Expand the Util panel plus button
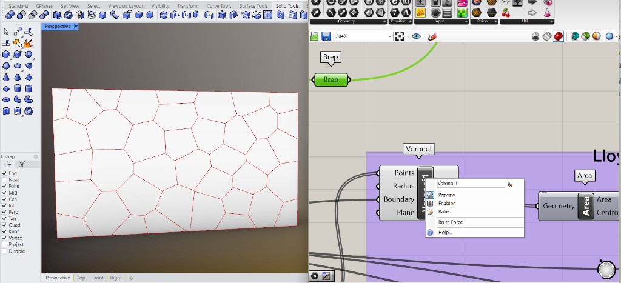Screen dimensions: 621x283 (551, 21)
